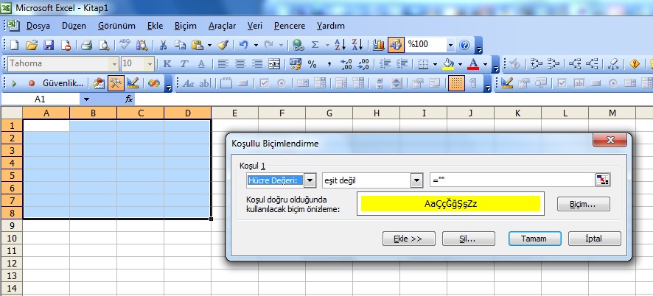The height and width of the screenshot is (296, 653).
Task: Click the Sil... button
Action: pos(469,239)
